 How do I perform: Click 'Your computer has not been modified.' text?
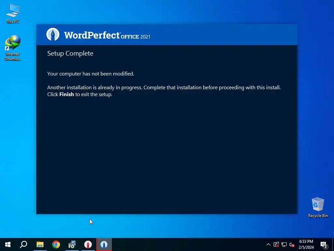coord(91,74)
